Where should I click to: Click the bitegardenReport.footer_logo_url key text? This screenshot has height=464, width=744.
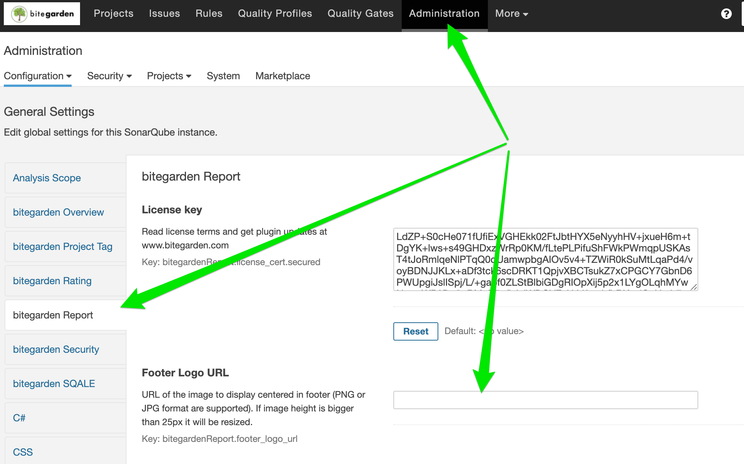pyautogui.click(x=220, y=439)
